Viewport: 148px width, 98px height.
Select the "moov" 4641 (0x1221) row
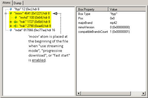point(32,13)
